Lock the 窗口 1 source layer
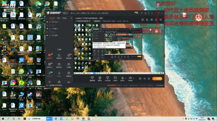 point(50,28)
